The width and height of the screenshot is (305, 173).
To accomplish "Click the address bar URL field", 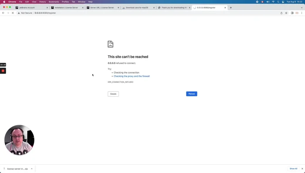I will pyautogui.click(x=148, y=13).
